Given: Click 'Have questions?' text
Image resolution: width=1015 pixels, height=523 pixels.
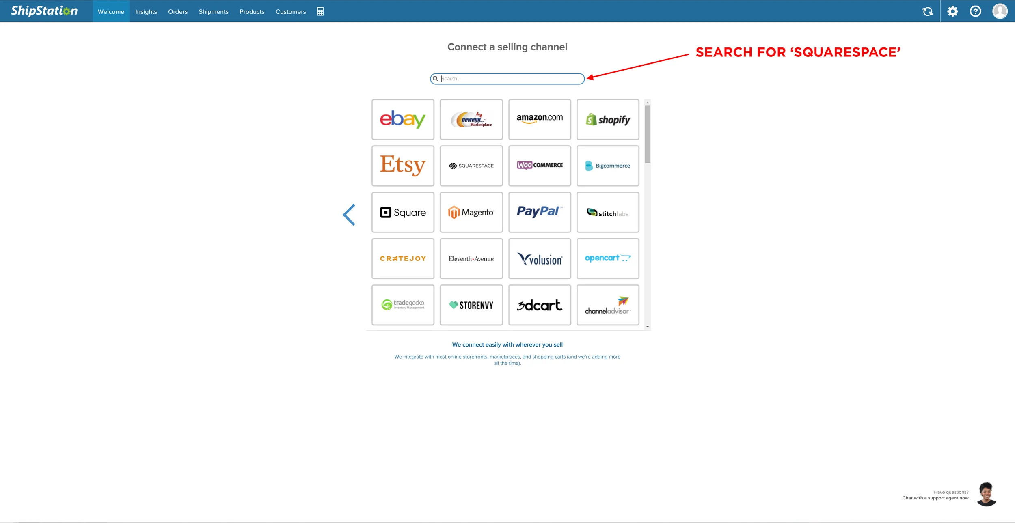Looking at the screenshot, I should (x=951, y=492).
